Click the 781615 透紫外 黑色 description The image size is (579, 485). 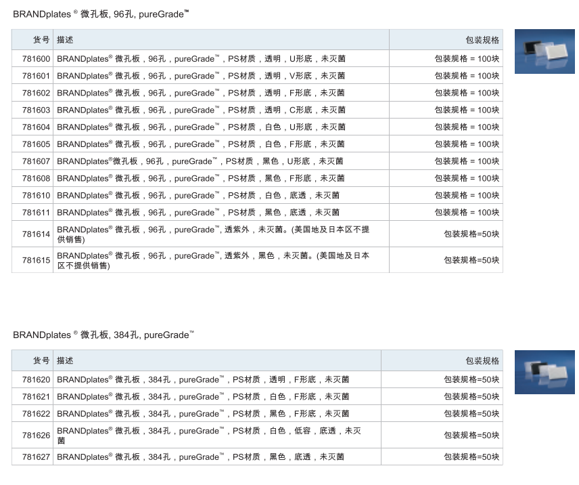point(213,260)
